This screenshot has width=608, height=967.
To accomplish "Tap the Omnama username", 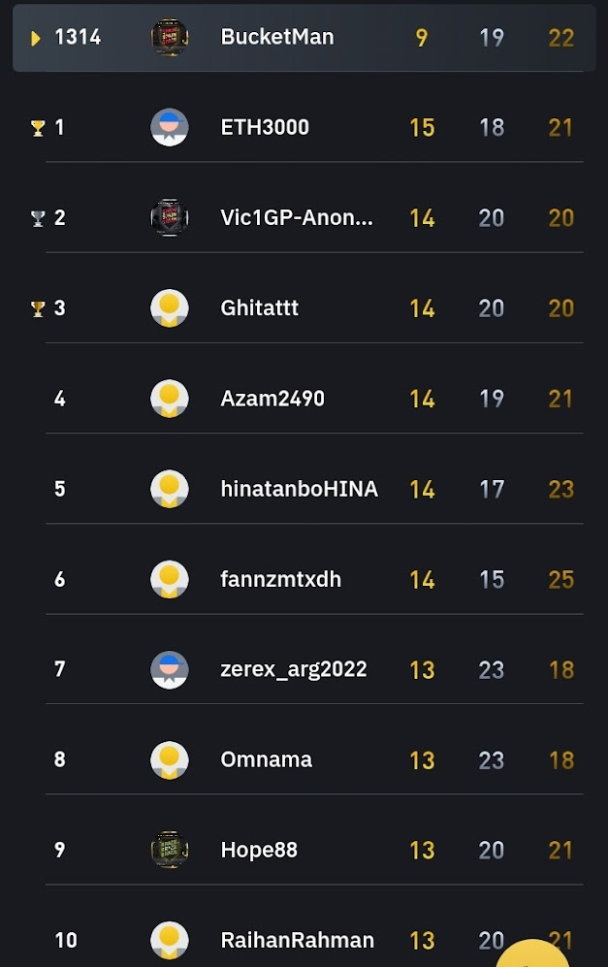I will 267,759.
